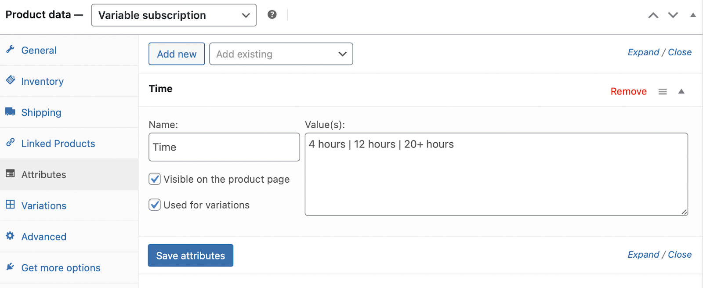
Task: Open the Variable subscription product type dropdown
Action: [x=174, y=15]
